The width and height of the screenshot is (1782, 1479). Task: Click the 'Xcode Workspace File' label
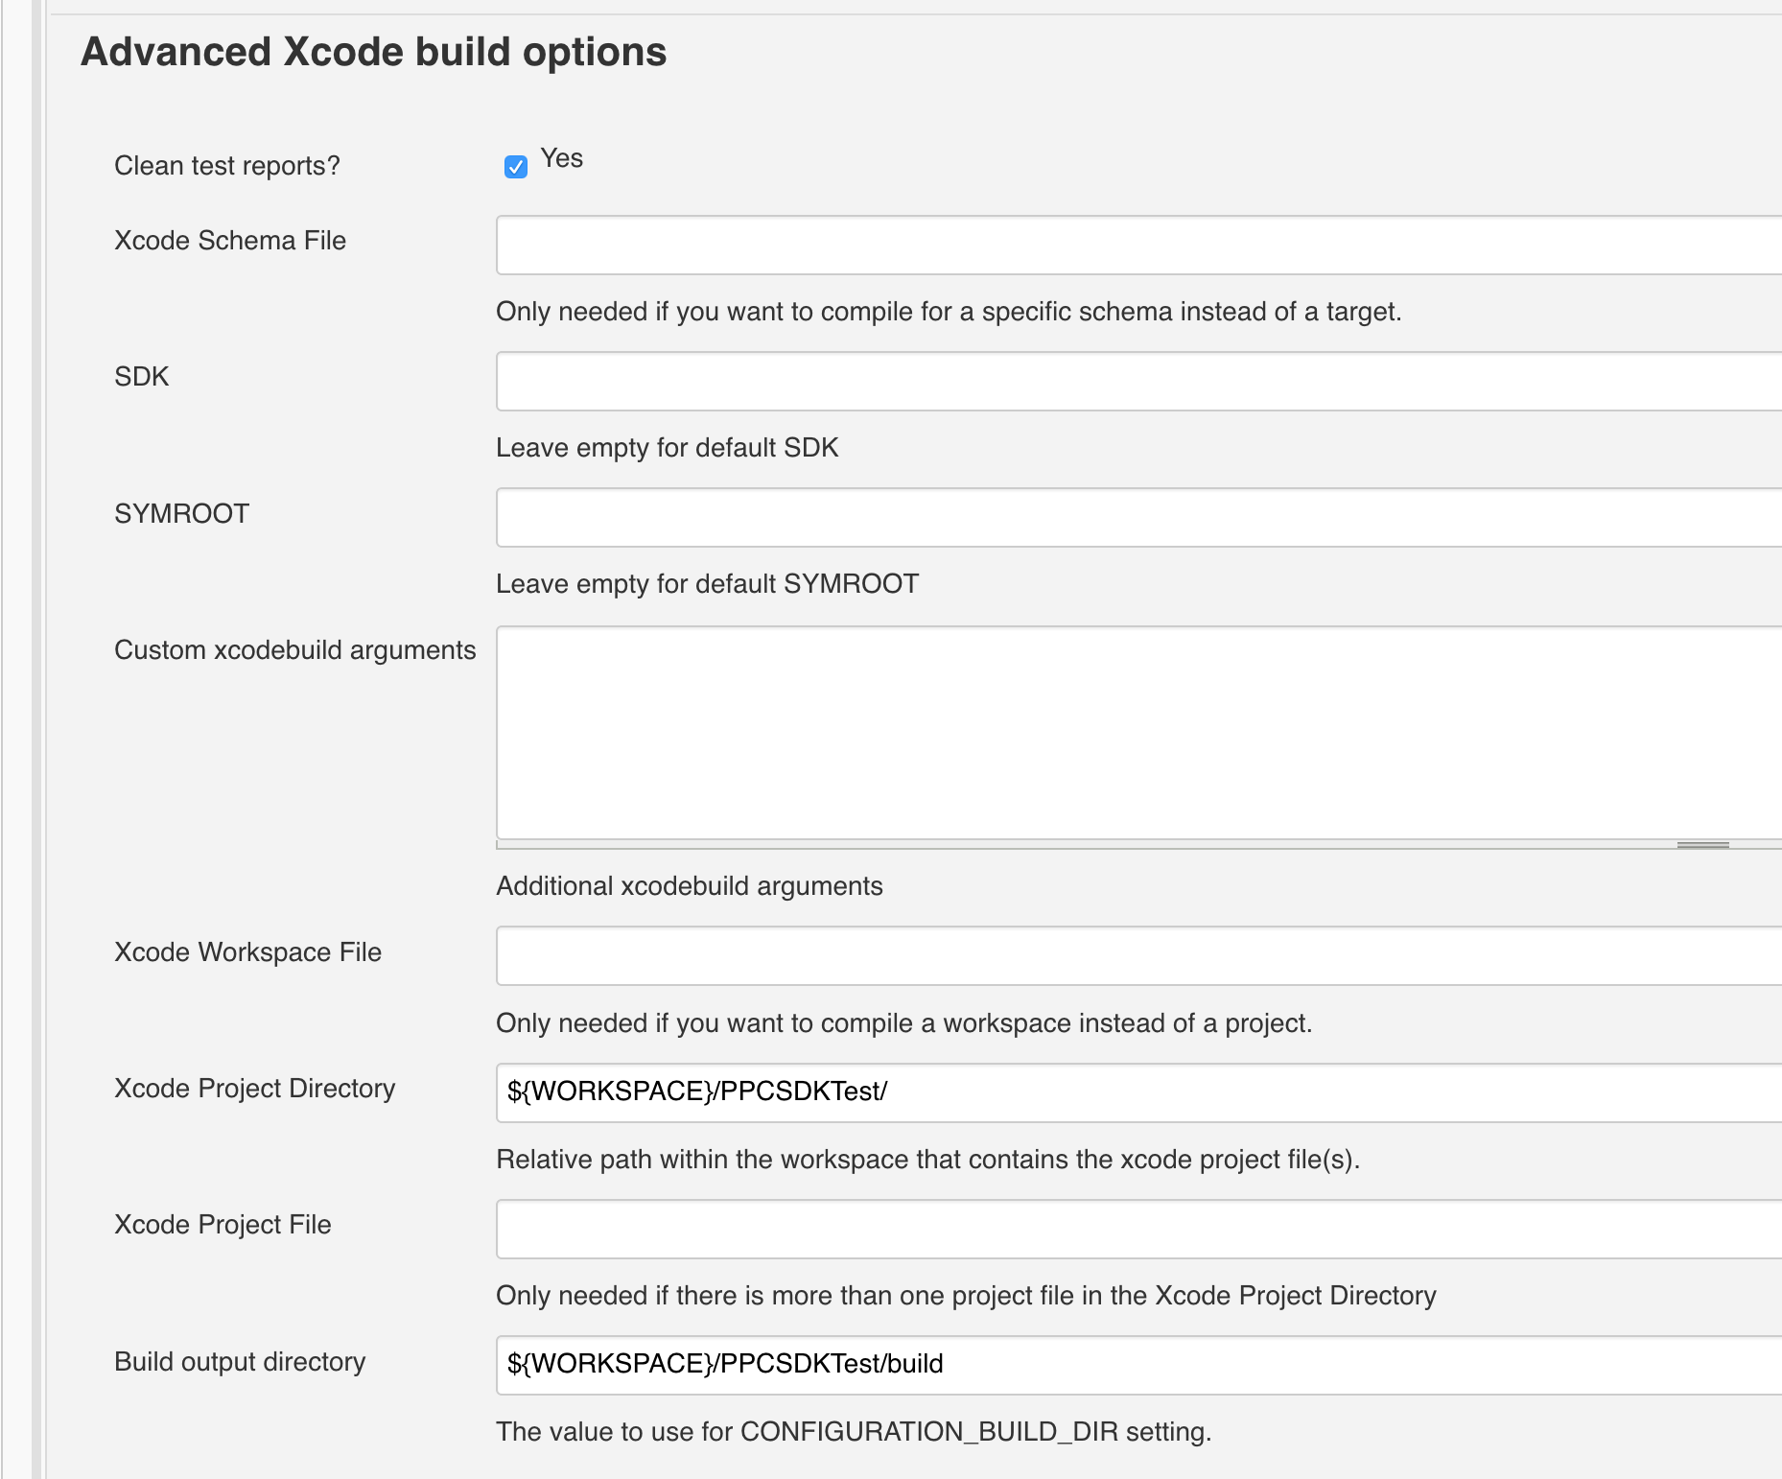coord(247,952)
